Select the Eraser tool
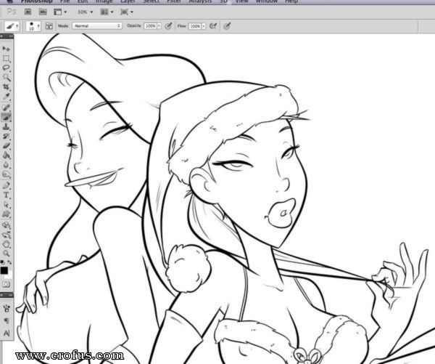Image resolution: width=435 pixels, height=364 pixels. (6, 146)
